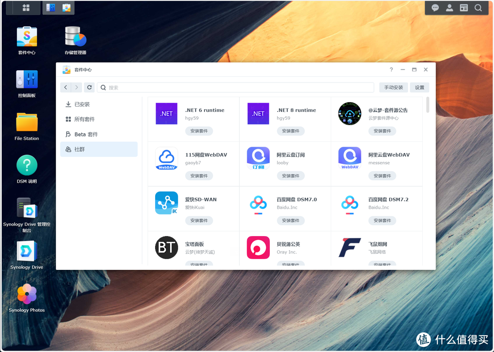Image resolution: width=494 pixels, height=352 pixels.
Task: Click the 阿里云盘订阅 package icon
Action: [x=258, y=158]
